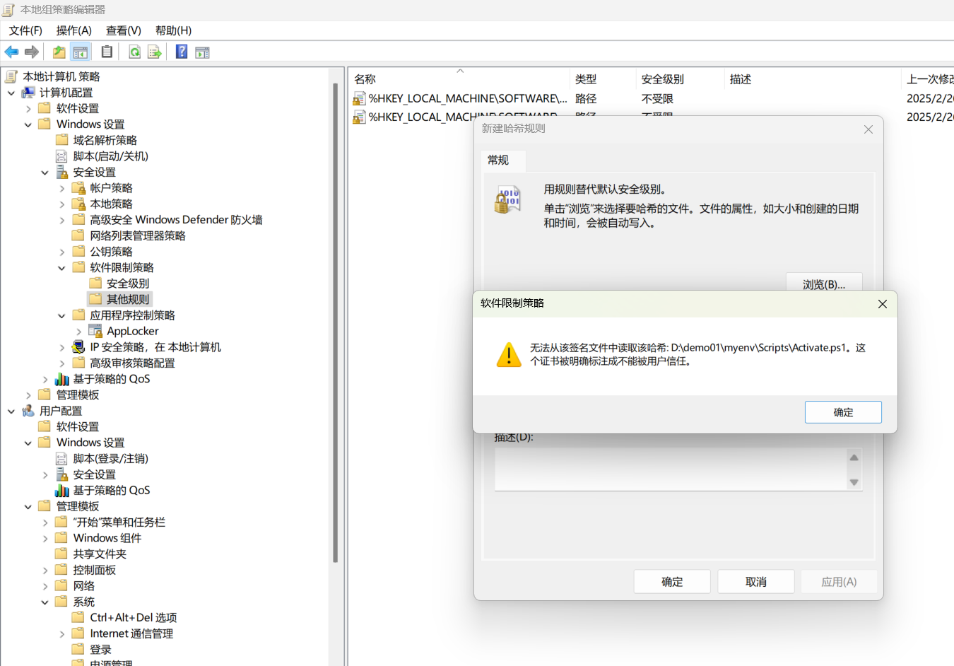Click the AppLocker node icon in tree
Viewport: 954px width, 666px height.
click(95, 331)
